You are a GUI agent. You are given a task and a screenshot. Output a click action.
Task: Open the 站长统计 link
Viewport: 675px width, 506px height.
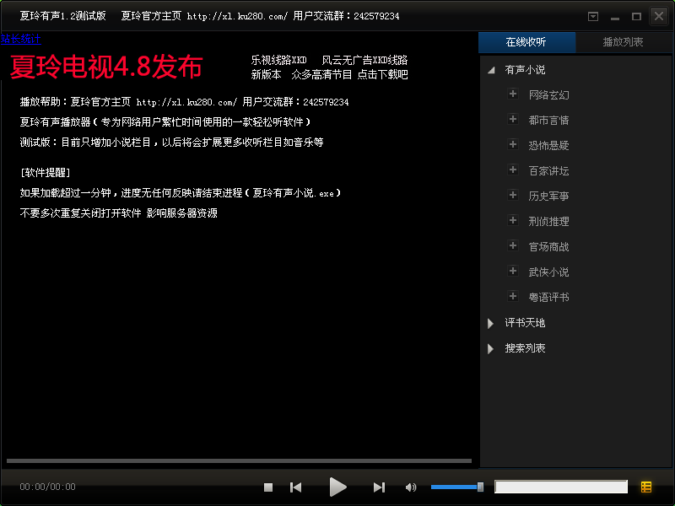[20, 39]
